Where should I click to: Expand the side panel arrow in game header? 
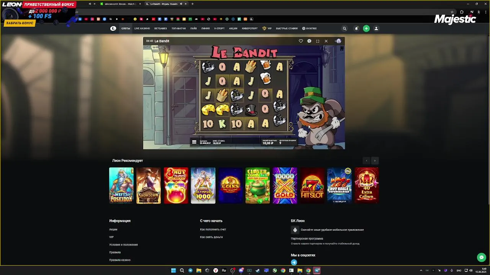[x=335, y=41]
